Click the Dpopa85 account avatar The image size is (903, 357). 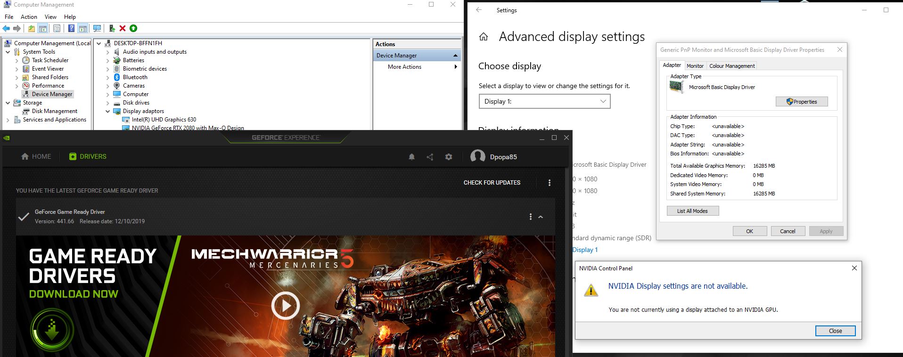coord(477,156)
